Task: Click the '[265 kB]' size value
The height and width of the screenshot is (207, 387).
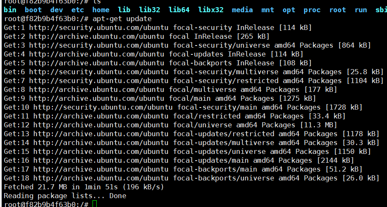Action: pyautogui.click(x=253, y=37)
